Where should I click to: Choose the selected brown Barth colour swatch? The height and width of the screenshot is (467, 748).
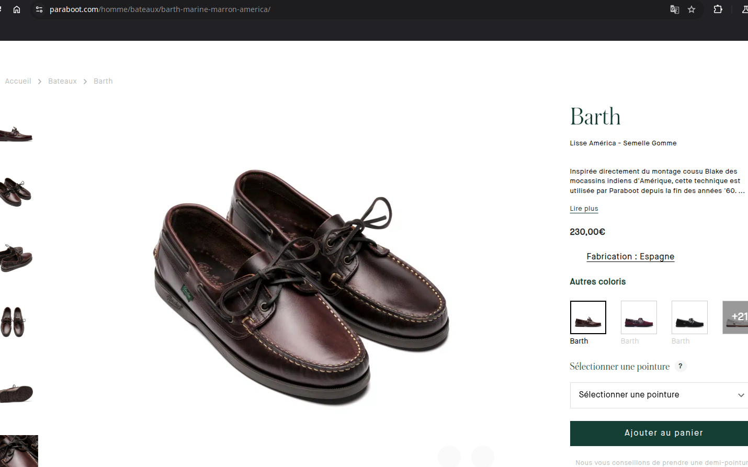(588, 317)
